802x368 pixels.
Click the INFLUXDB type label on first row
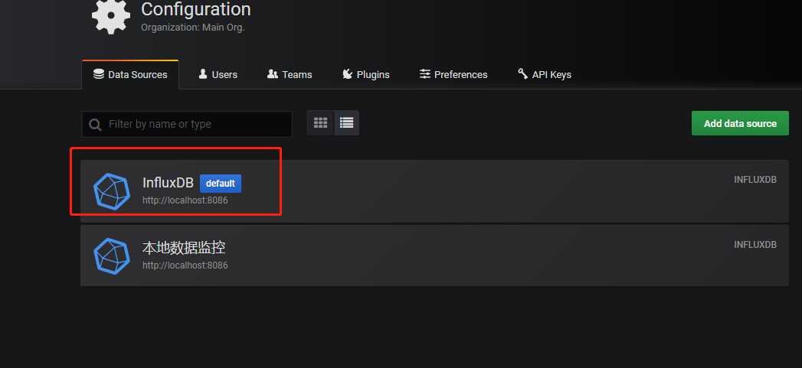[x=755, y=180]
